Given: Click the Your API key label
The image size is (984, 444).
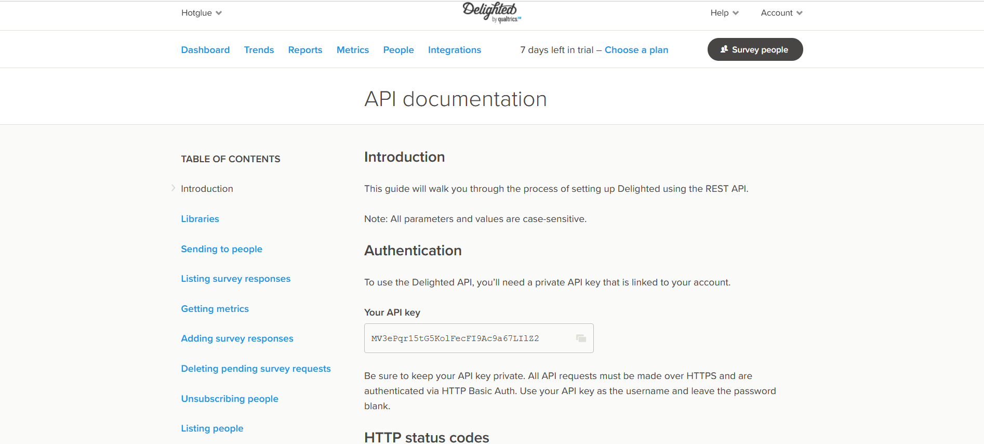Looking at the screenshot, I should point(392,312).
